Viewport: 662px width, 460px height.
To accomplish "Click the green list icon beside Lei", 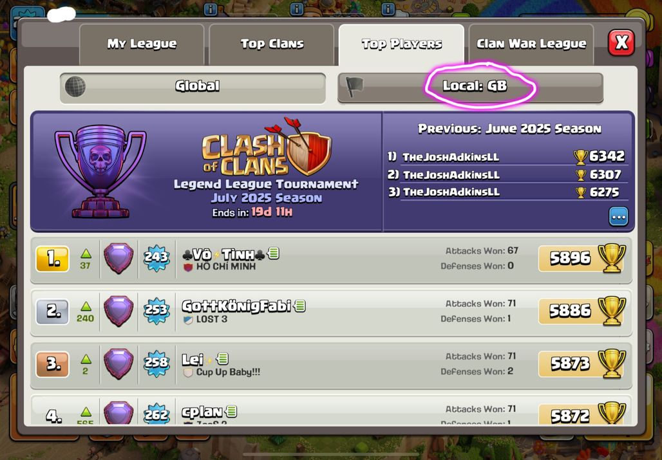I will tap(223, 359).
